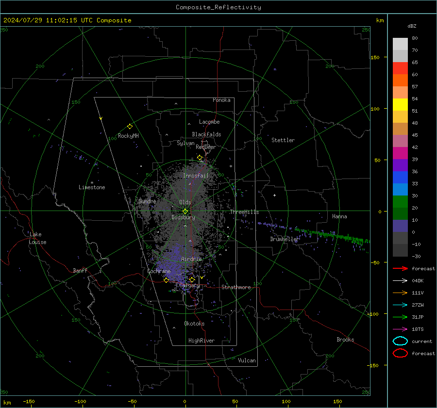437x408 pixels.
Task: Select the magenta 18TS arrow legend icon
Action: click(400, 329)
